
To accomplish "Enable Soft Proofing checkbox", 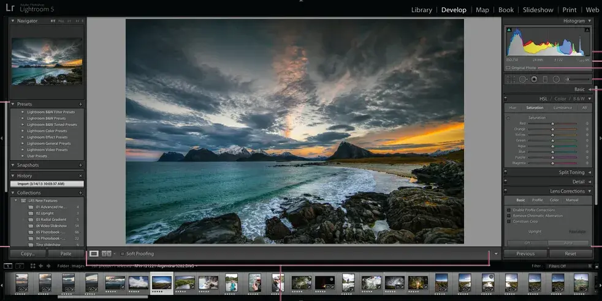I will [x=123, y=253].
